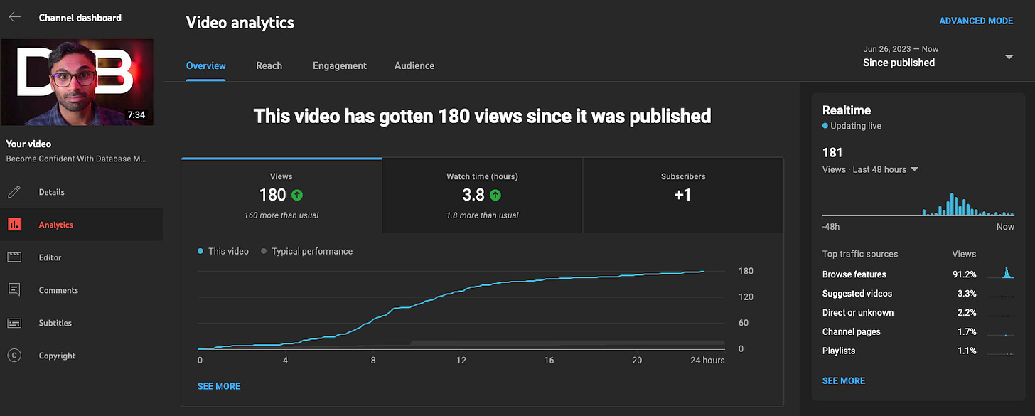Open the Views Last 48 hours dropdown
This screenshot has height=416, width=1035.
pos(870,169)
